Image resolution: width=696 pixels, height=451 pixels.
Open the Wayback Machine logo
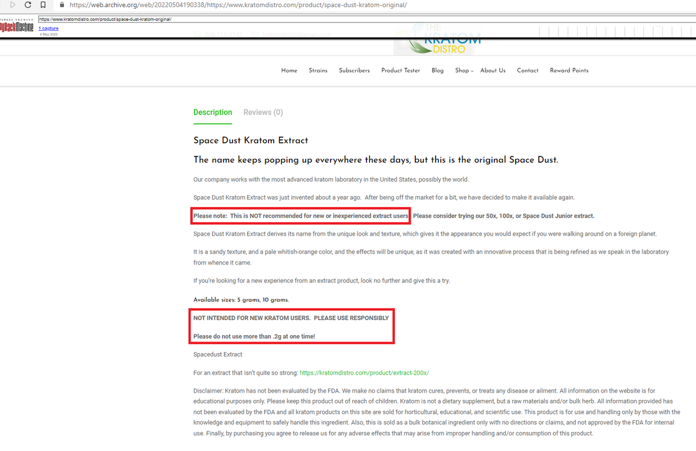17,26
